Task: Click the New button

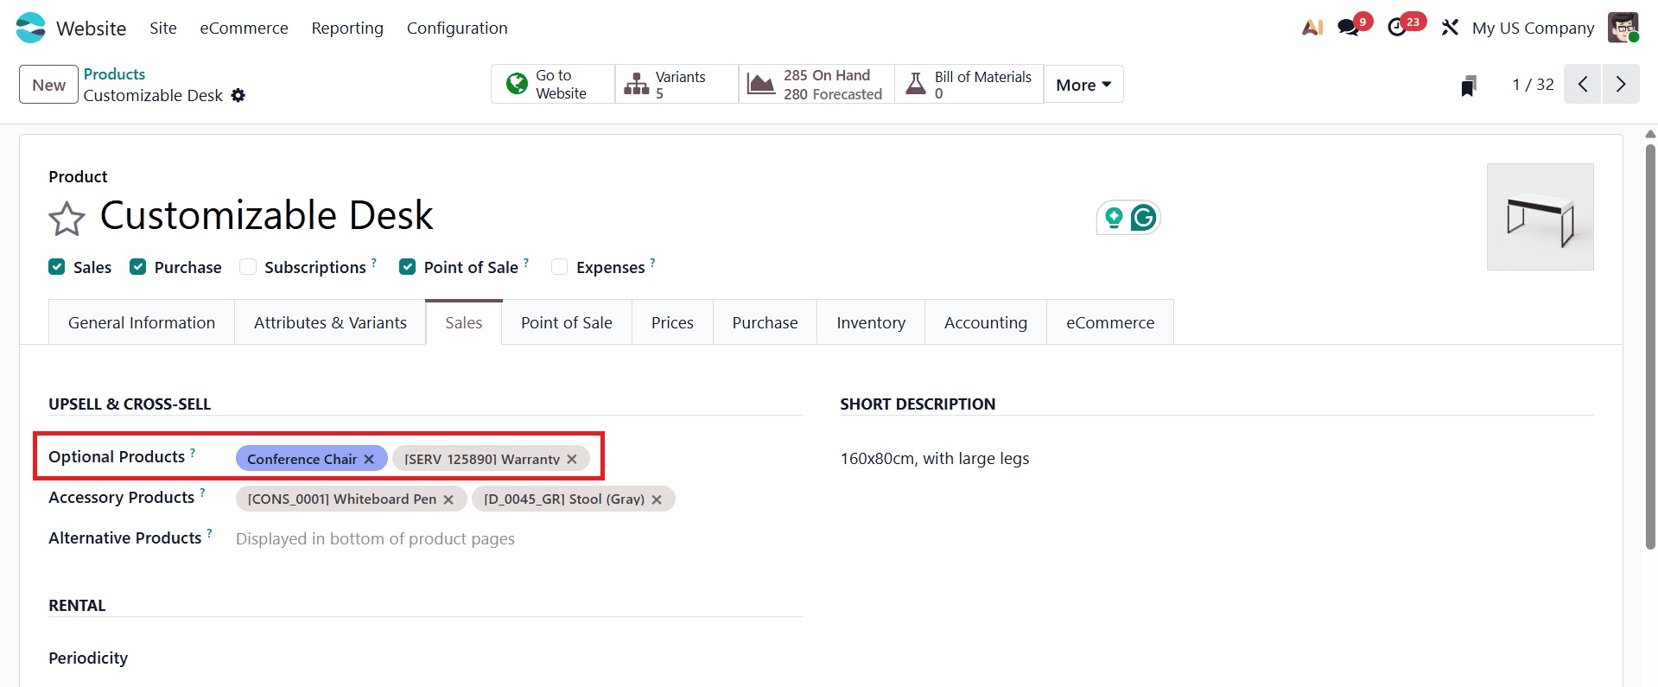Action: [x=49, y=85]
